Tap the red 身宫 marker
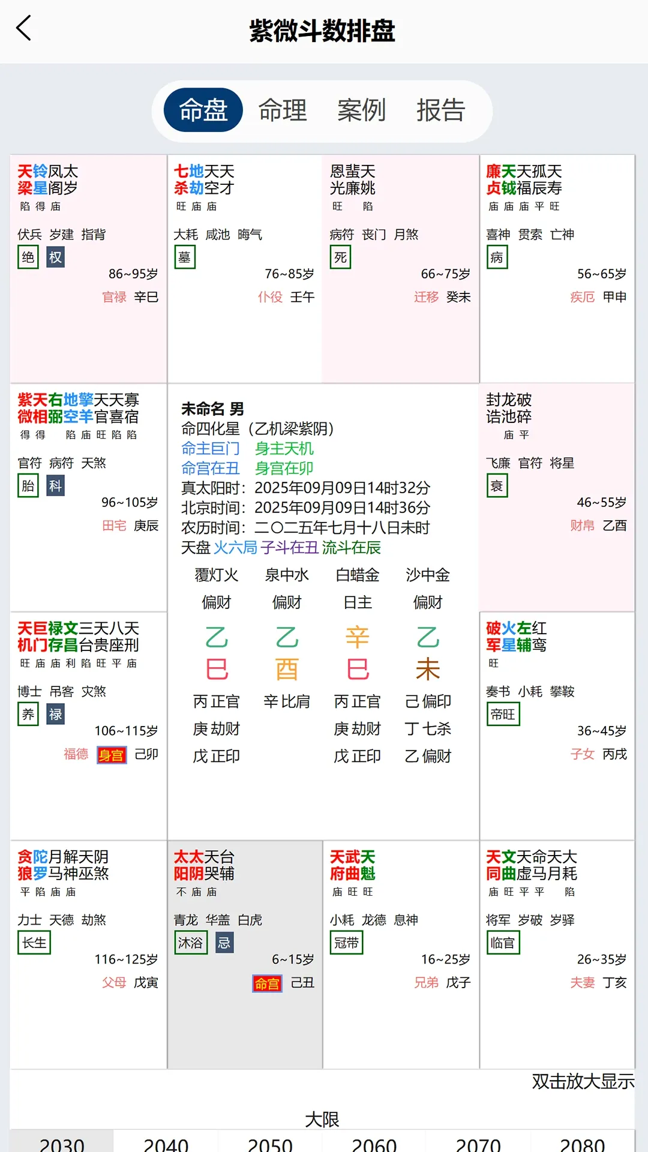This screenshot has height=1152, width=648. tap(112, 755)
